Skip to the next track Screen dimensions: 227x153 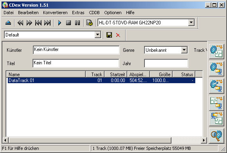tap(47, 23)
